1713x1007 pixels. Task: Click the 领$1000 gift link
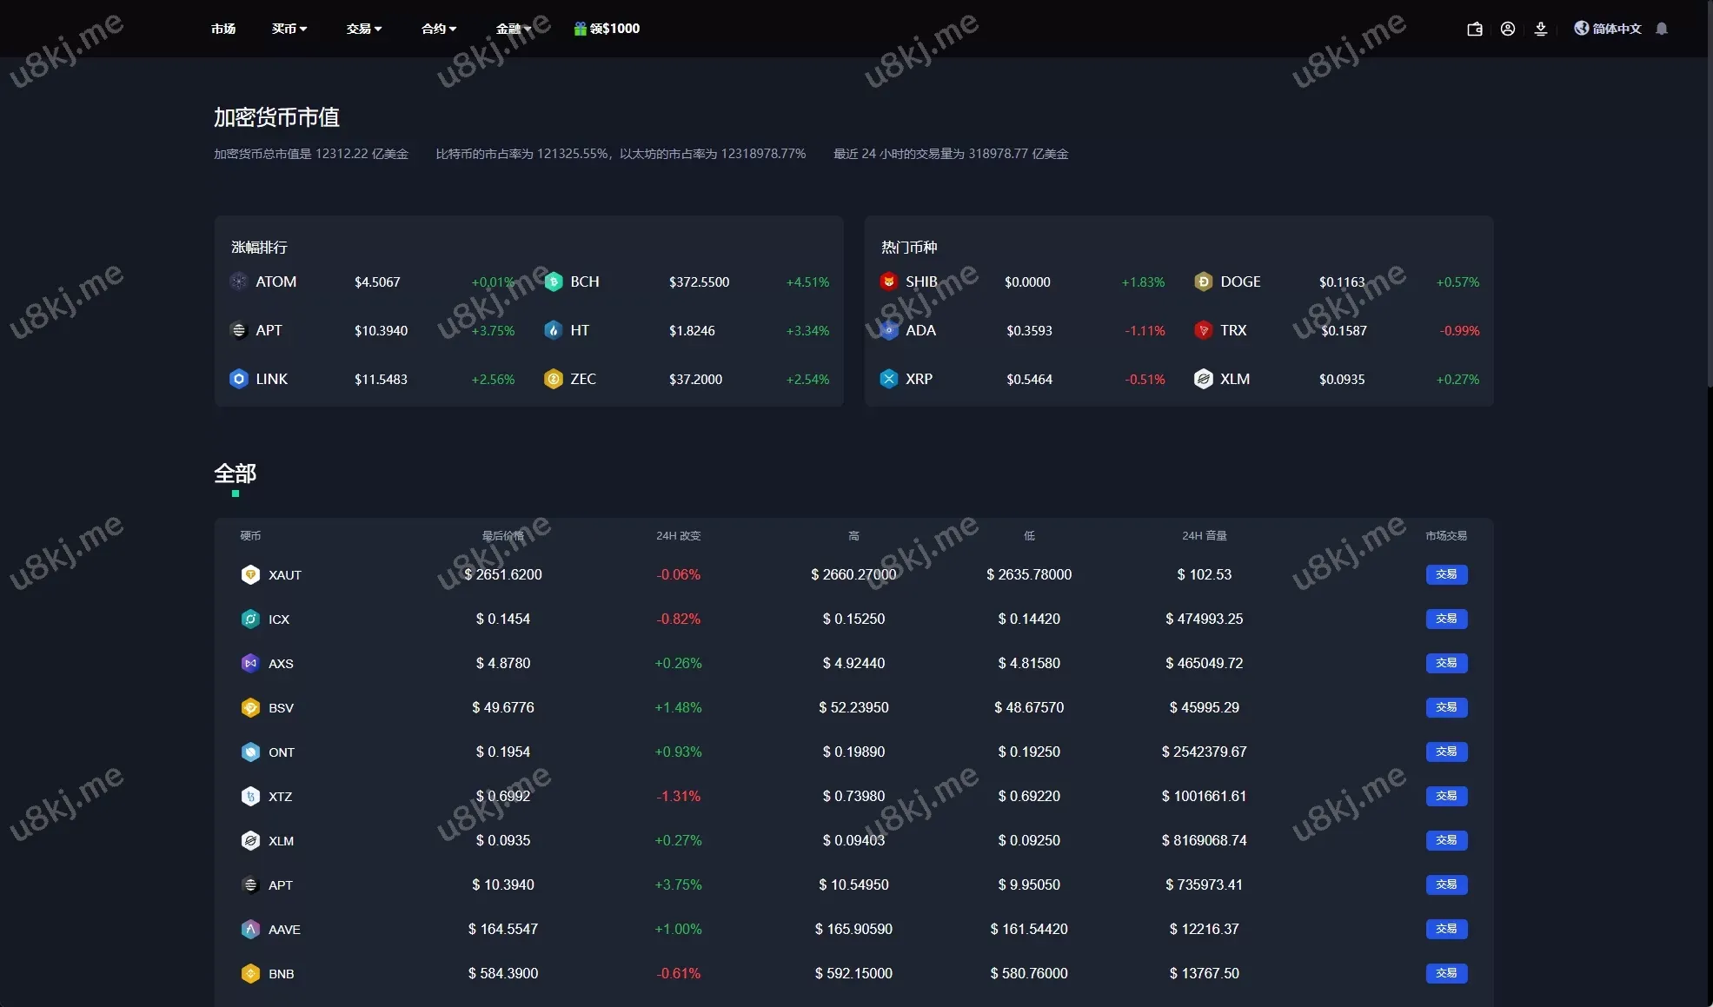(607, 29)
